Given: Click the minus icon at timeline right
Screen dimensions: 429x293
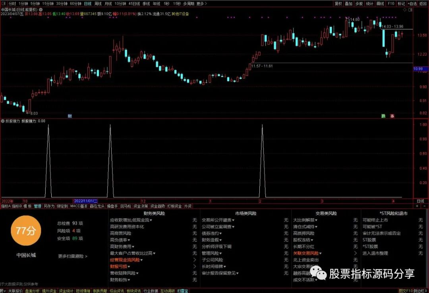Looking at the screenshot, I should [x=425, y=206].
